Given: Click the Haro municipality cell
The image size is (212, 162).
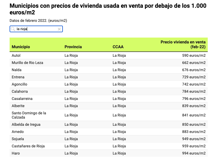Looking at the screenshot, I should click(x=16, y=153).
